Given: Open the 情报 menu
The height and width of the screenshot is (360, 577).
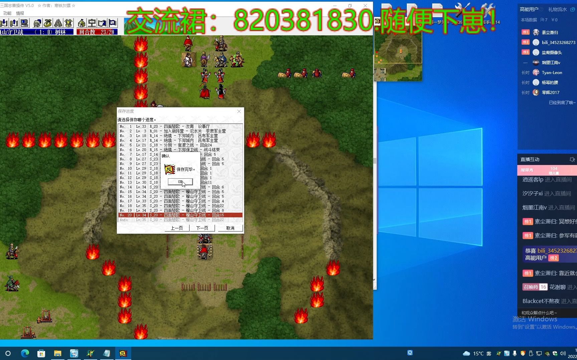Looking at the screenshot, I should (20, 13).
